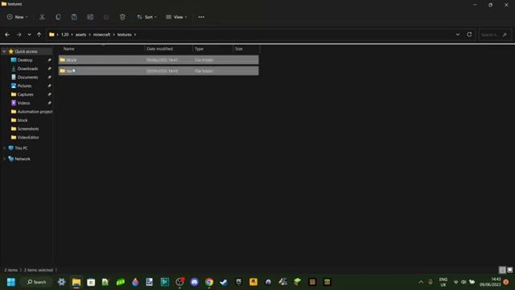The height and width of the screenshot is (290, 515).
Task: Open Downloads in Quick access
Action: (x=27, y=68)
